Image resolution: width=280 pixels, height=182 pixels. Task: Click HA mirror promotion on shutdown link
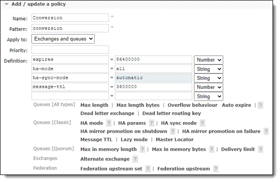(x=124, y=131)
